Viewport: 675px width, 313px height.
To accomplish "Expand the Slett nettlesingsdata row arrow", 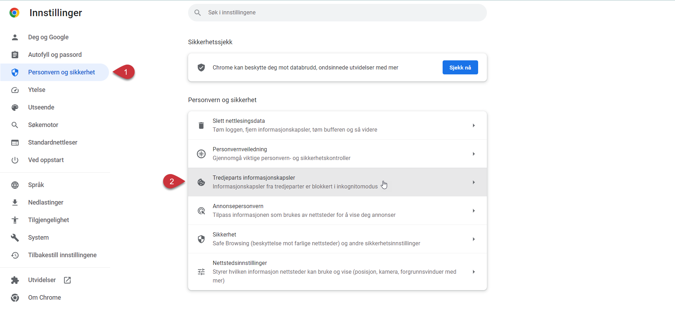I will pyautogui.click(x=474, y=125).
